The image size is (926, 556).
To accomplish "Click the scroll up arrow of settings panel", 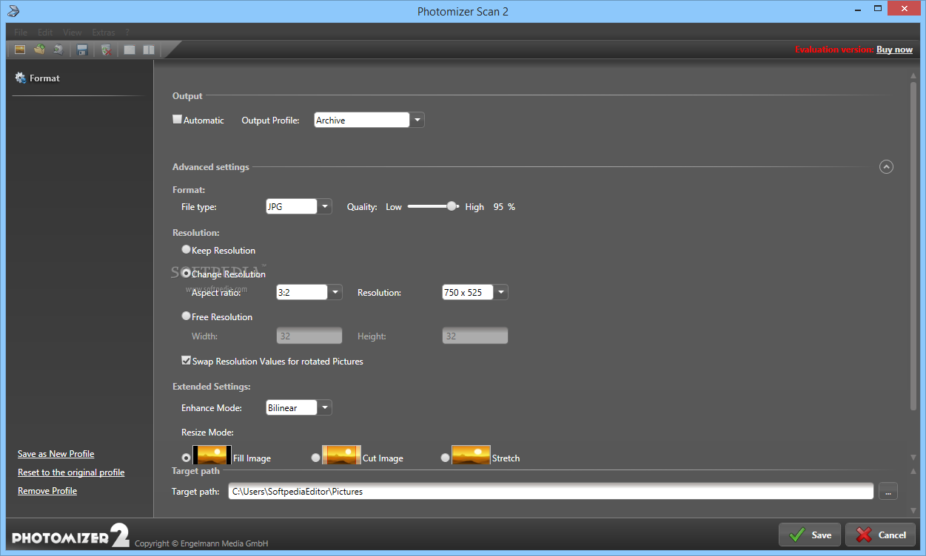I will pos(913,75).
